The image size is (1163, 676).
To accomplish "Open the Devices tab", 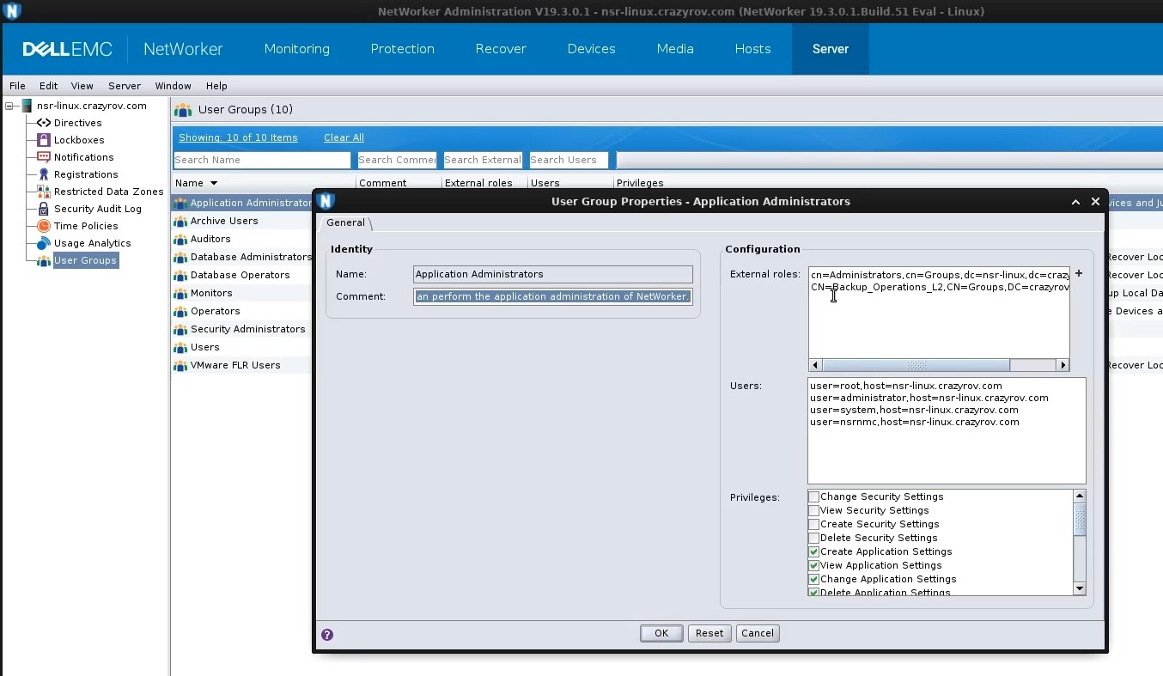I will tap(591, 49).
